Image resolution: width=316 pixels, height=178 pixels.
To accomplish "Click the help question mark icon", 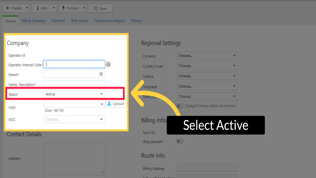I will point(108,64).
